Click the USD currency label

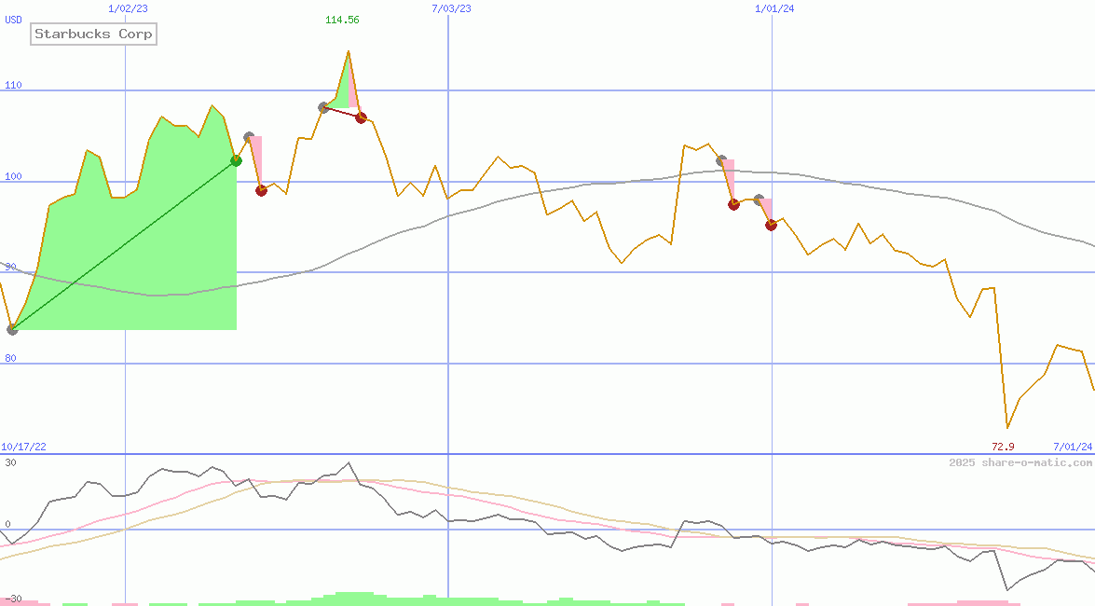[14, 20]
